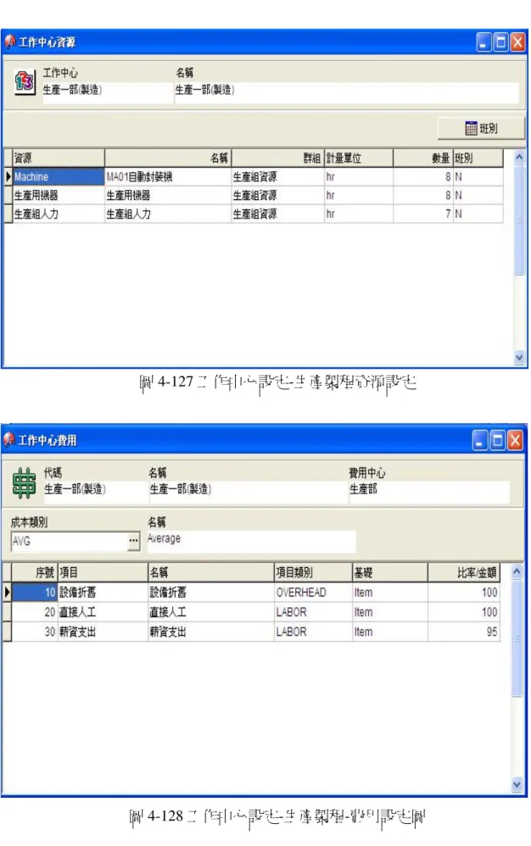Viewport: 531px width, 846px height.
Task: Click the 群組 column header
Action: pyautogui.click(x=277, y=158)
